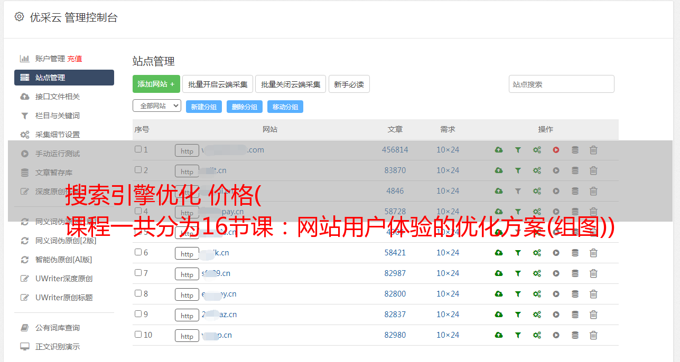Click the gear icon beside 优采云 管理控制台
The width and height of the screenshot is (680, 362).
20,17
